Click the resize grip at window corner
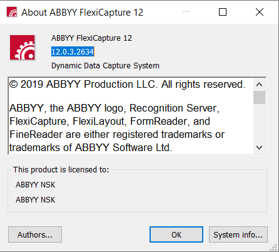This screenshot has width=279, height=252. (x=273, y=247)
